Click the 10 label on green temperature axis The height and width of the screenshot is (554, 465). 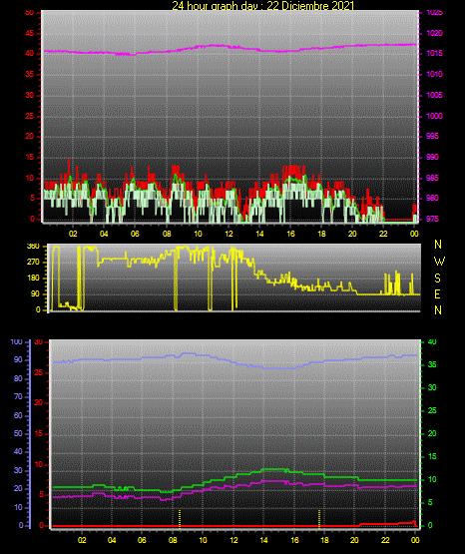(x=432, y=479)
